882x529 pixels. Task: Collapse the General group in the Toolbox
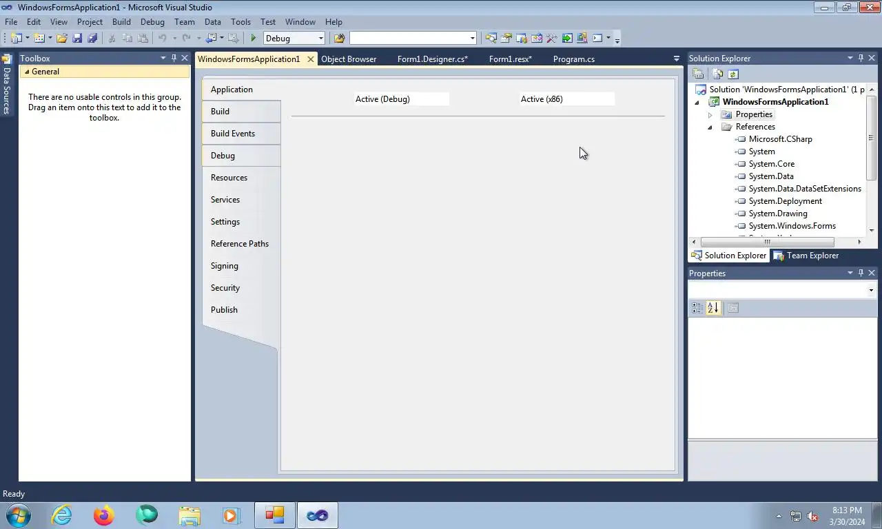[27, 72]
